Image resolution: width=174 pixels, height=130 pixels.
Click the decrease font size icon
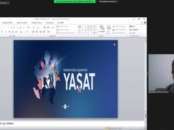24,28
